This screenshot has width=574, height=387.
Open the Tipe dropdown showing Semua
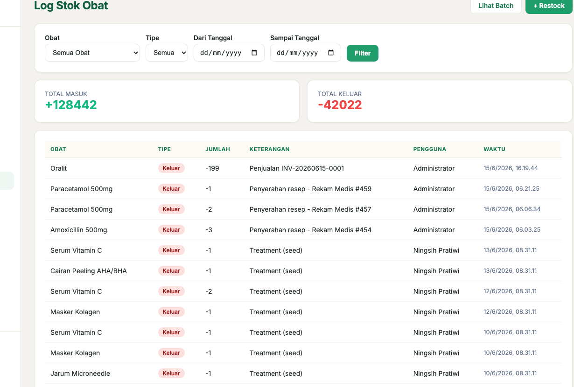[x=167, y=53]
